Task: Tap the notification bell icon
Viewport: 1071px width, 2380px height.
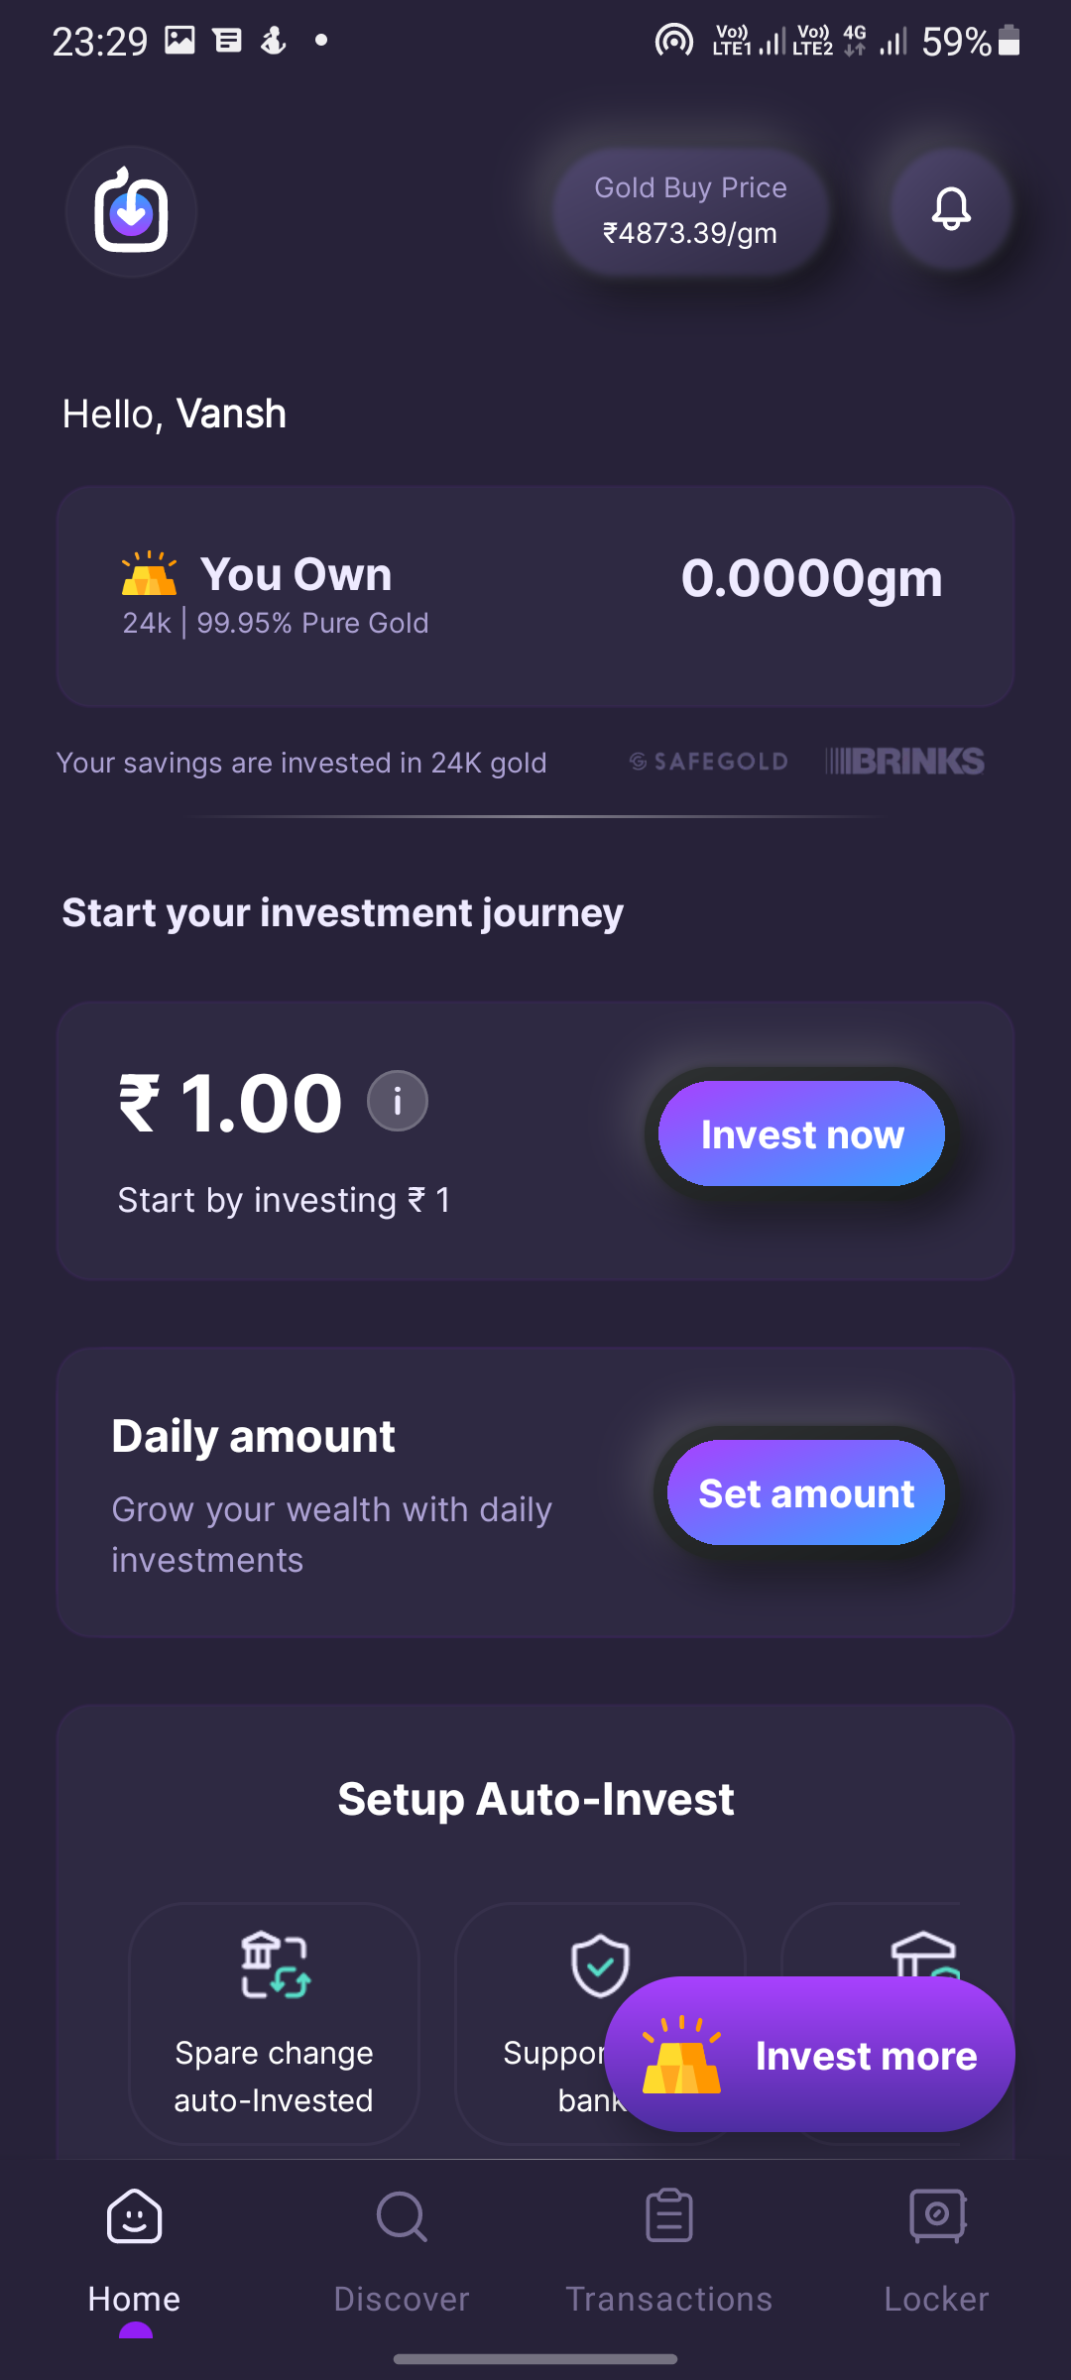Action: click(950, 209)
